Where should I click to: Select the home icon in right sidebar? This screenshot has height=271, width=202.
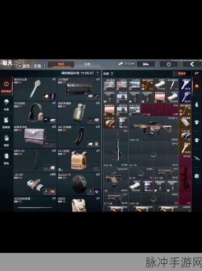197,86
